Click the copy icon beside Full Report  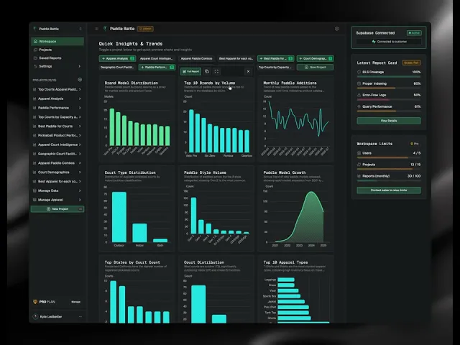[207, 71]
